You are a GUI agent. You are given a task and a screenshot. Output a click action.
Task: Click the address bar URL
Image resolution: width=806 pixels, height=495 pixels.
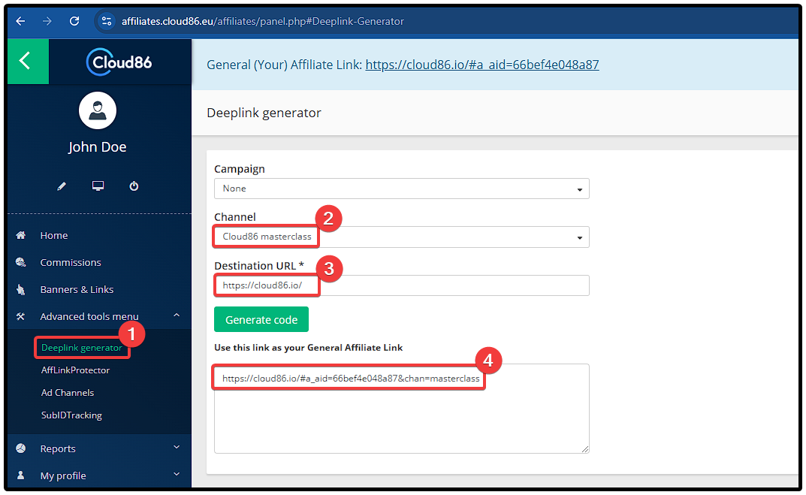point(263,21)
